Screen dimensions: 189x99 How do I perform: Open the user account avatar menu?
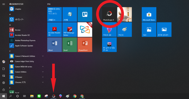4,62
